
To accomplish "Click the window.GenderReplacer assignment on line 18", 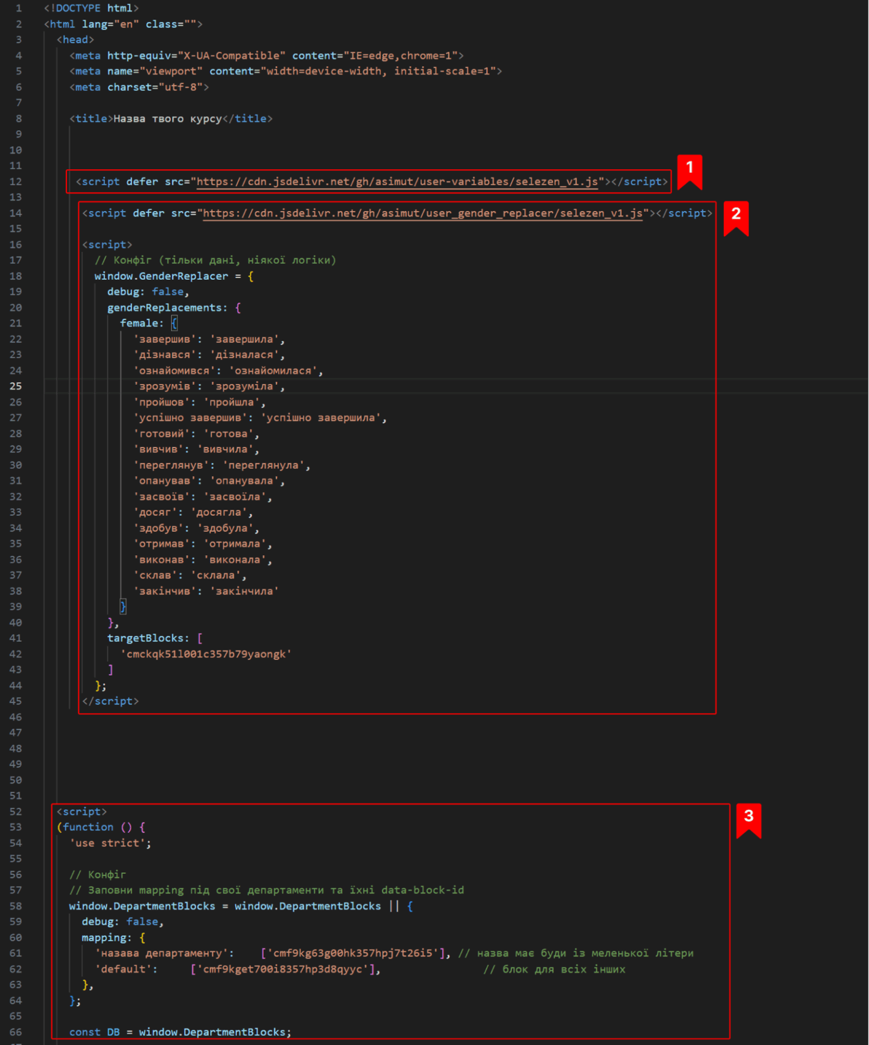I will pyautogui.click(x=161, y=276).
